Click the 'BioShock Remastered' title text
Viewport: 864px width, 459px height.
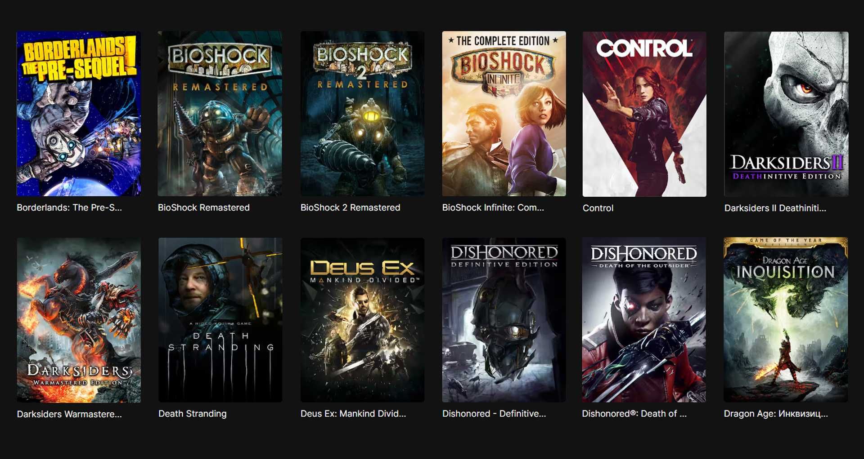[x=203, y=207]
